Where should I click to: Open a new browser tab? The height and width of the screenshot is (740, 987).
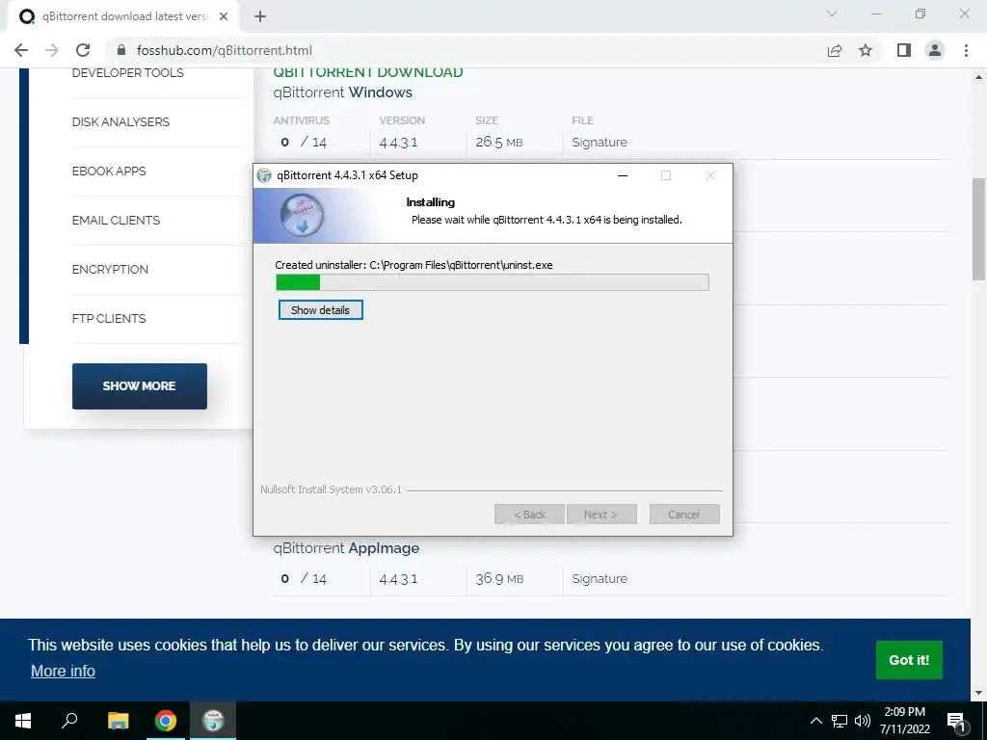(x=260, y=16)
